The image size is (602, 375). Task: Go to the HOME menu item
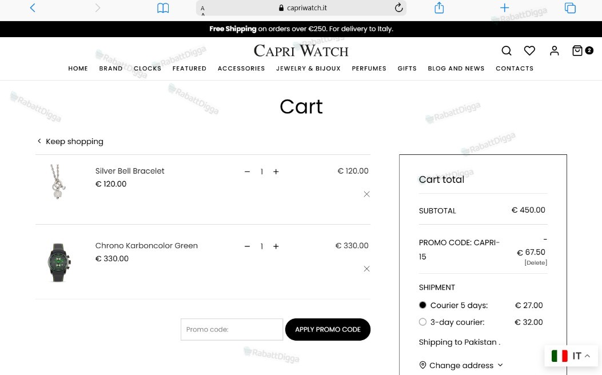[78, 69]
